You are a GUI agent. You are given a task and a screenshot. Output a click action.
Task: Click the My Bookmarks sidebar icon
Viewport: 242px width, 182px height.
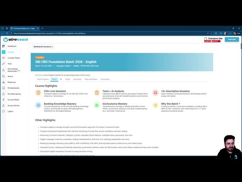pyautogui.click(x=3, y=88)
